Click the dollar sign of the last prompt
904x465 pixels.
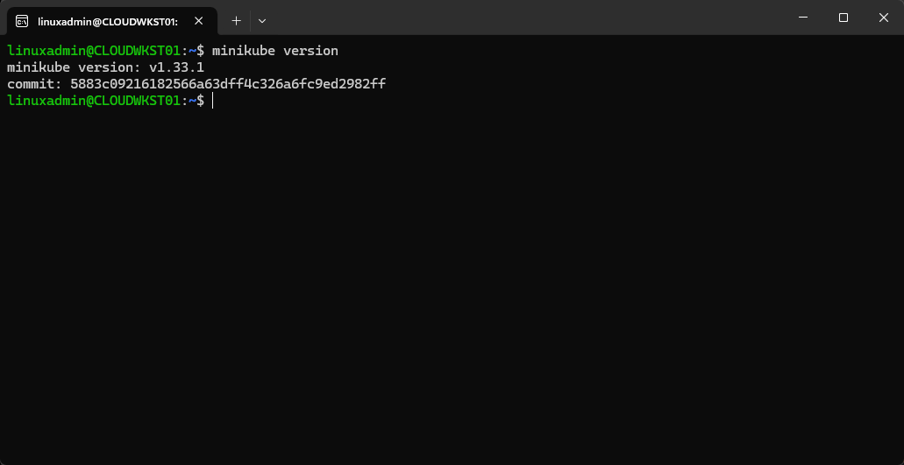click(201, 101)
